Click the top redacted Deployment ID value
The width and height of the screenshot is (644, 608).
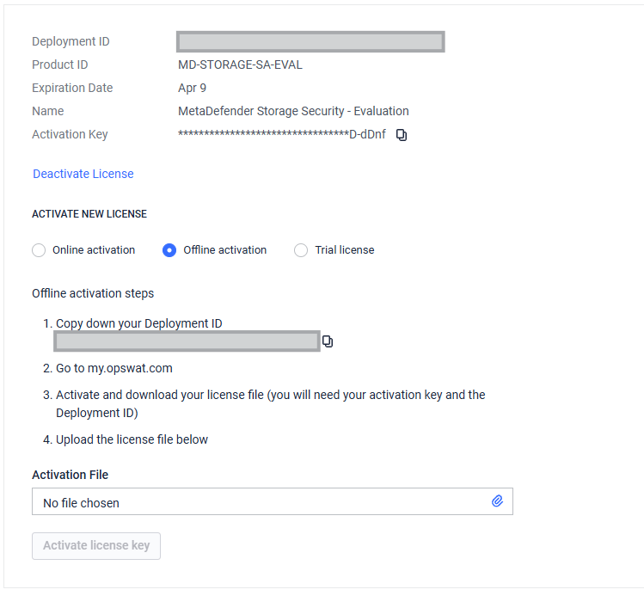(x=310, y=41)
